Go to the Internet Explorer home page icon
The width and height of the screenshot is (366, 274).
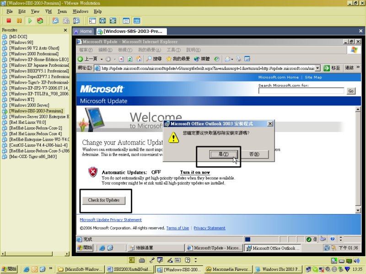pos(139,59)
